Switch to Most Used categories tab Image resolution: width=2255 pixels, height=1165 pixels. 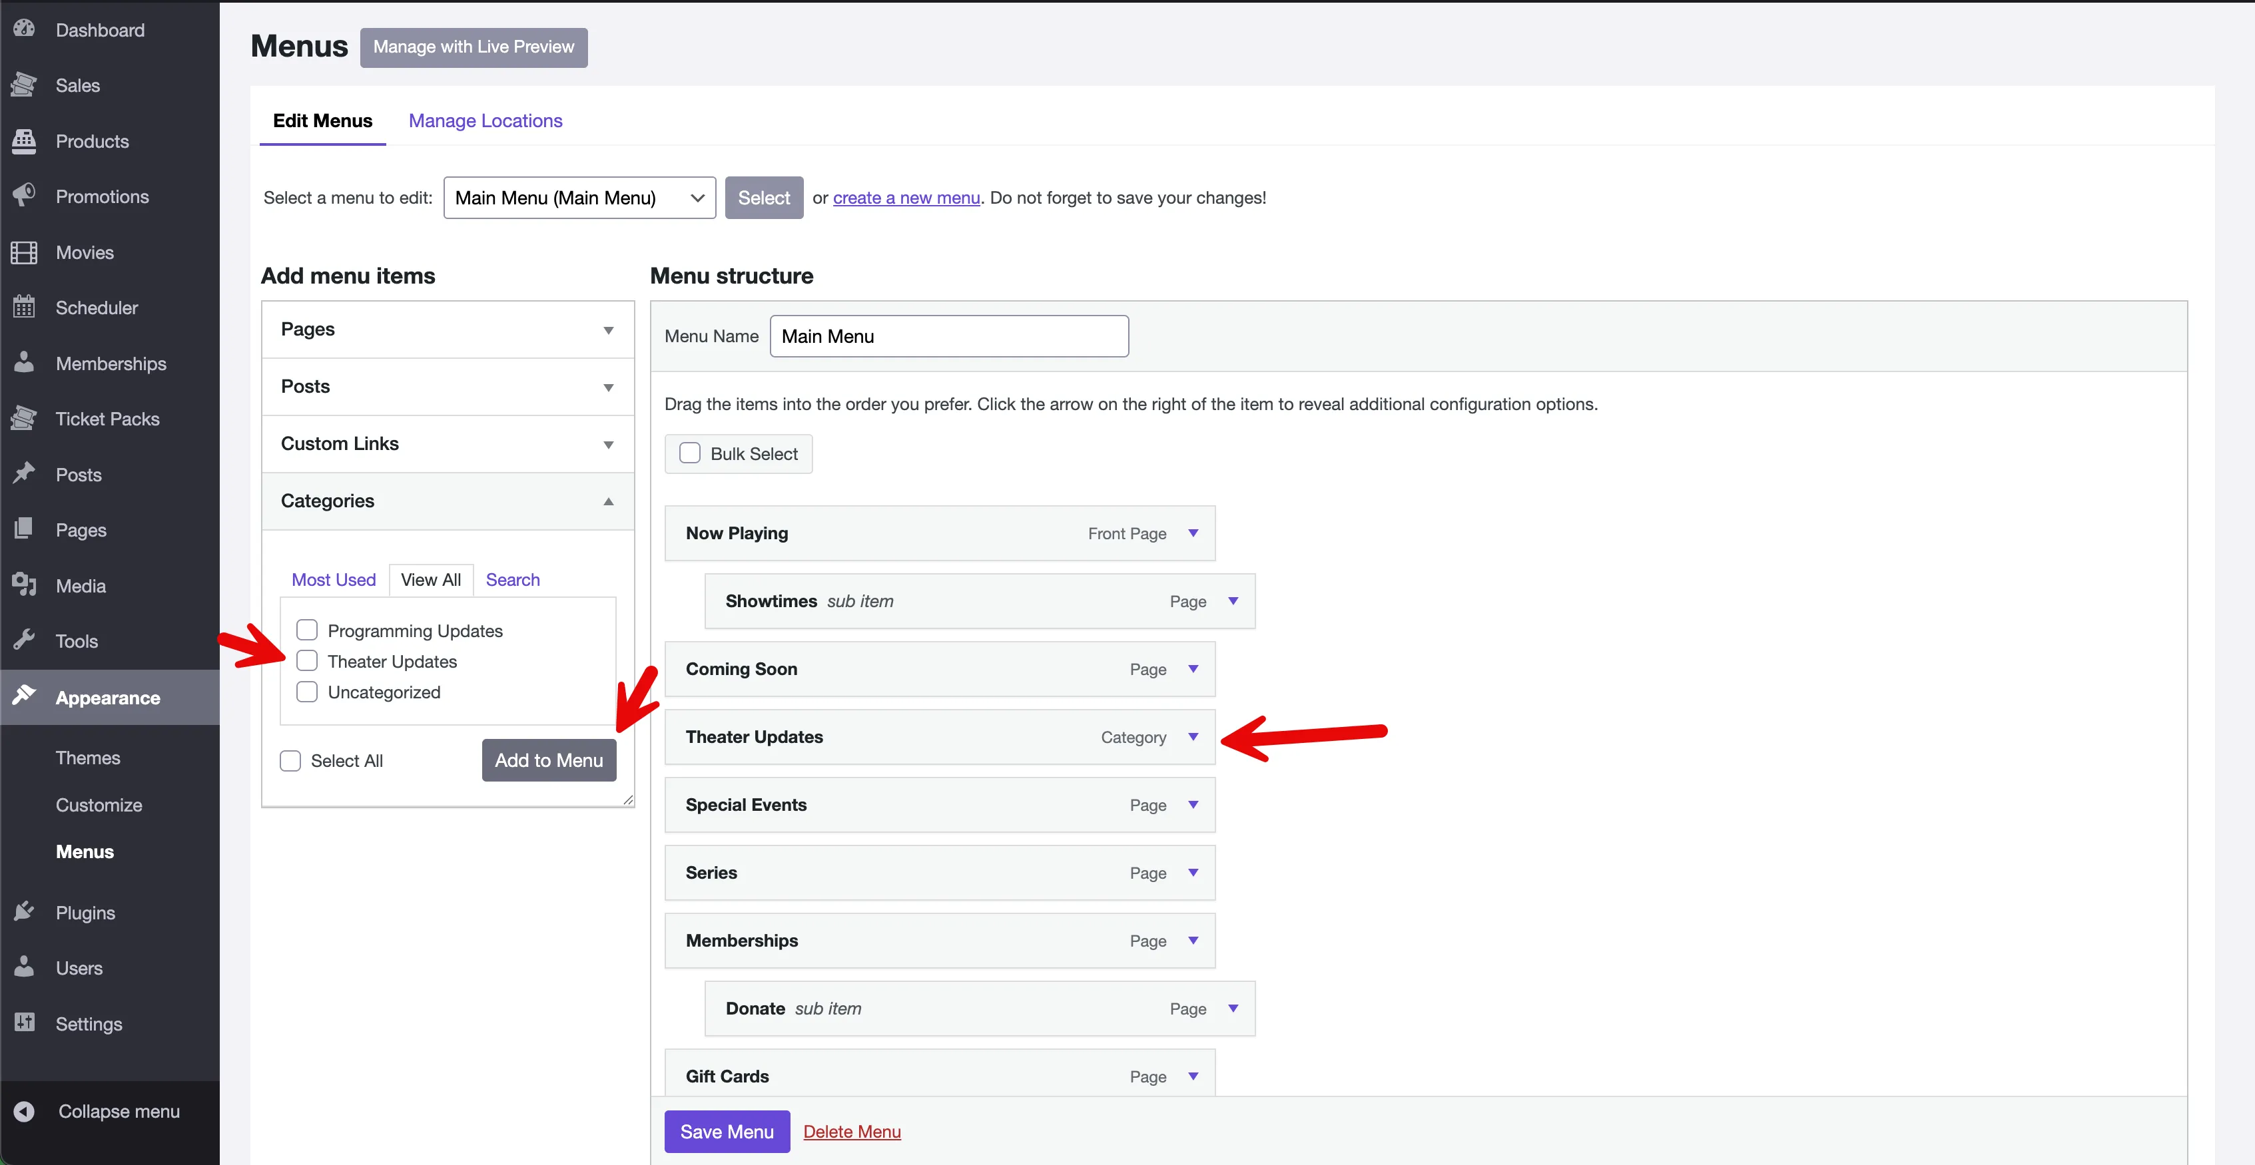334,579
